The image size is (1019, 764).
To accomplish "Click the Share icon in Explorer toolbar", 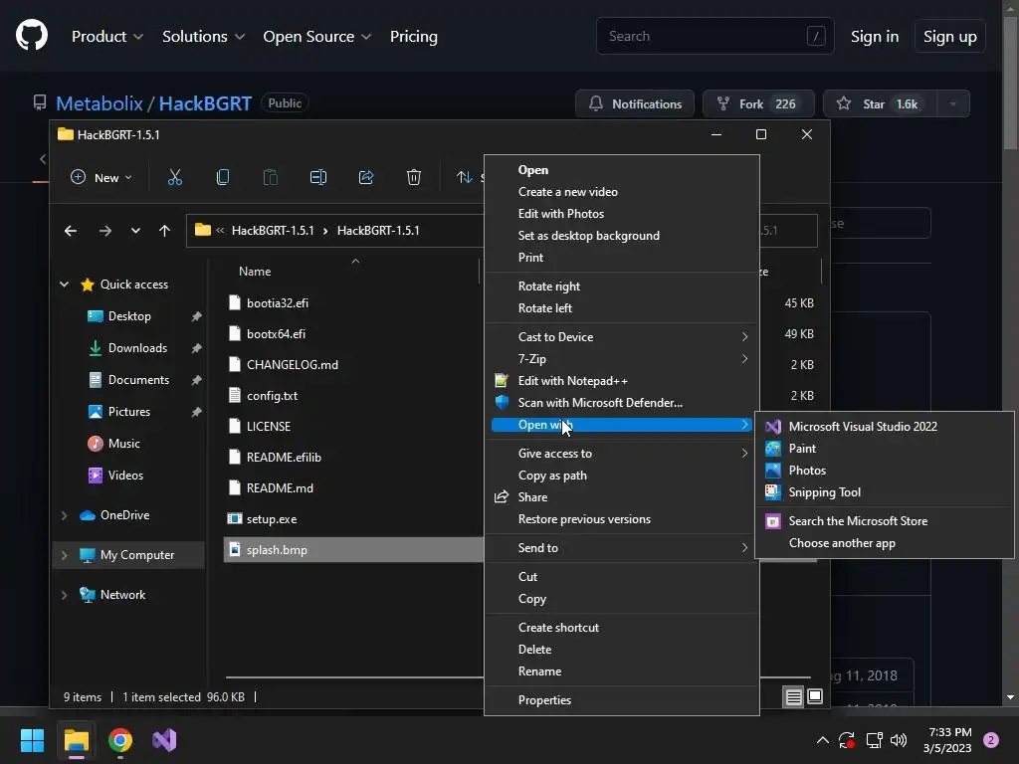I will point(366,177).
